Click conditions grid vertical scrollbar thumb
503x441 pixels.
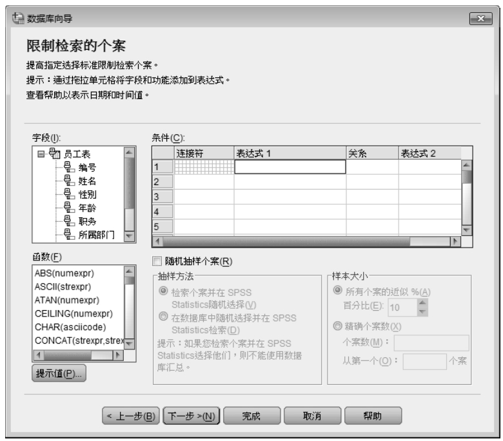click(467, 177)
